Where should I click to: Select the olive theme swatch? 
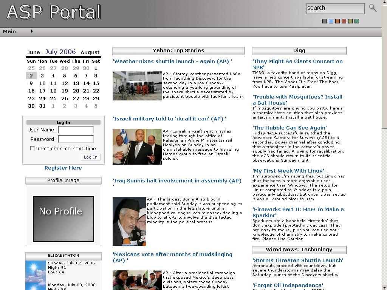[350, 21]
